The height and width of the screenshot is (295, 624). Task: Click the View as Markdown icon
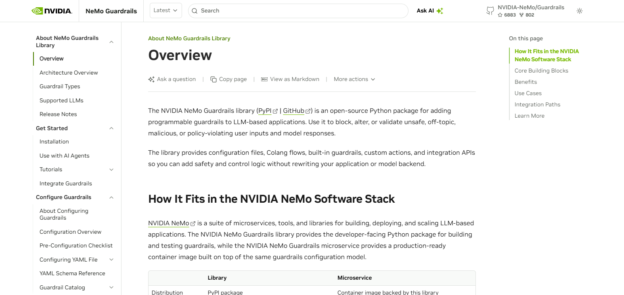[x=264, y=79]
